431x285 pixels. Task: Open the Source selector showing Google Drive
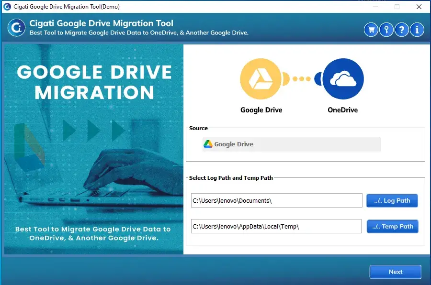click(x=292, y=143)
